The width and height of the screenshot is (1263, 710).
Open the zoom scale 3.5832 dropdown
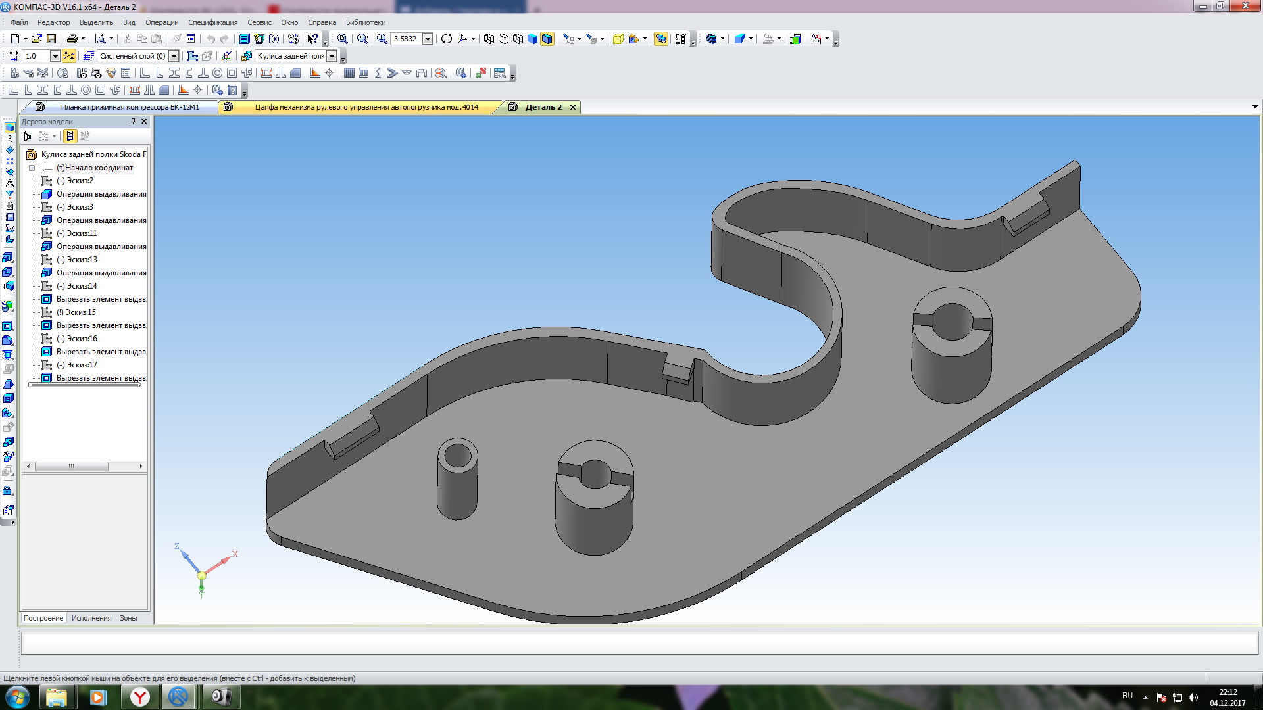[428, 39]
